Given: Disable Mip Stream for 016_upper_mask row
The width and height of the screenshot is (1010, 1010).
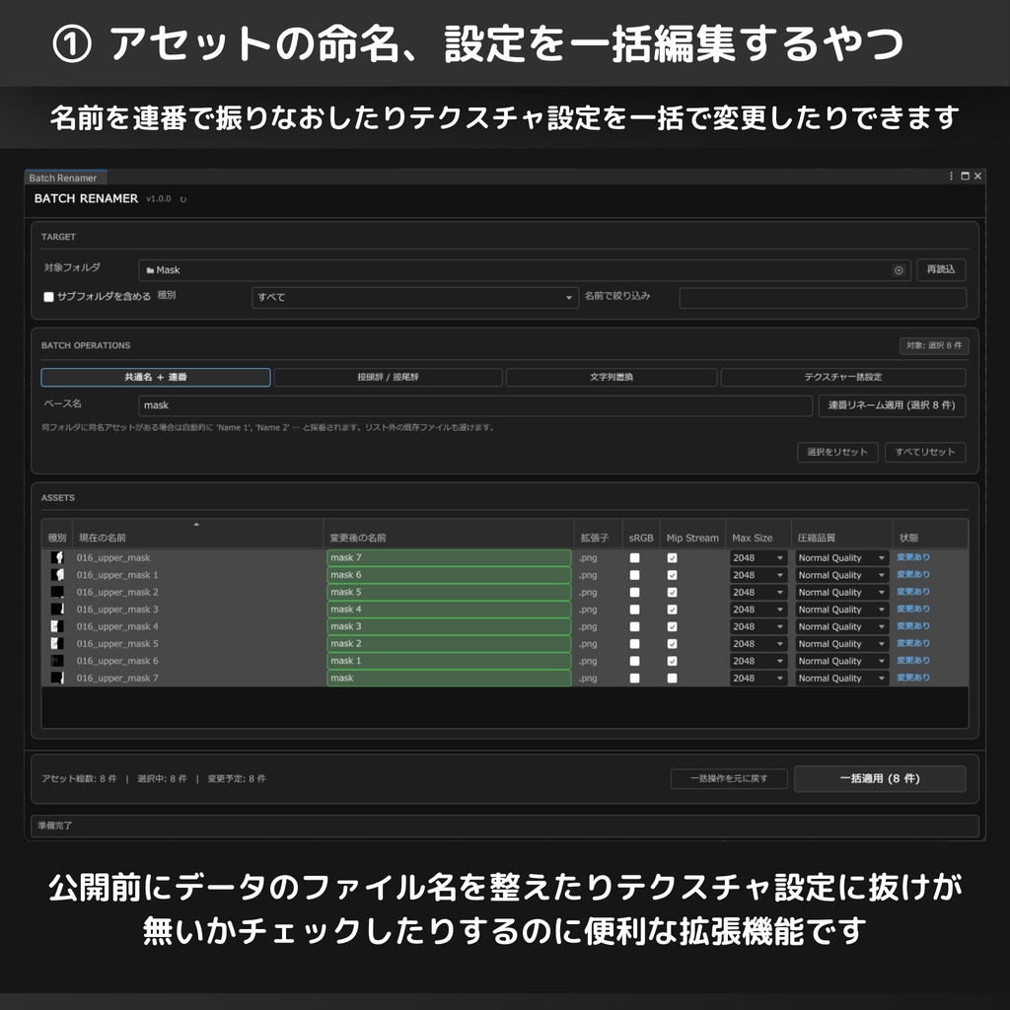Looking at the screenshot, I should tap(672, 558).
